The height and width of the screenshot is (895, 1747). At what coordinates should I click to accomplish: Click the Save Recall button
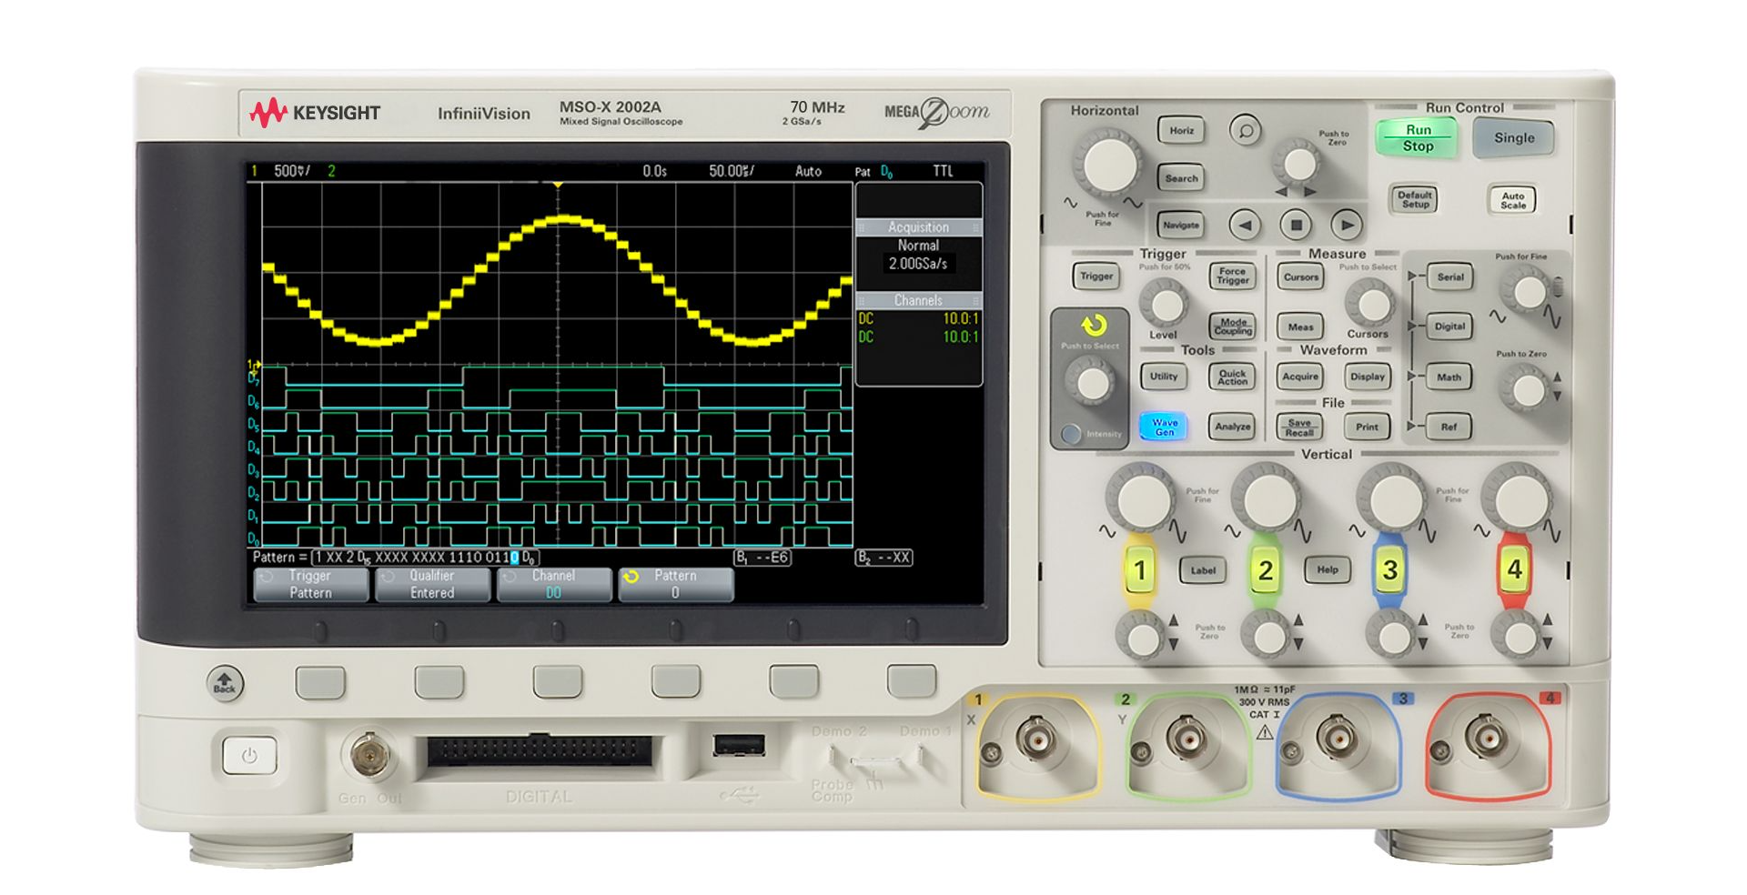(x=1299, y=427)
